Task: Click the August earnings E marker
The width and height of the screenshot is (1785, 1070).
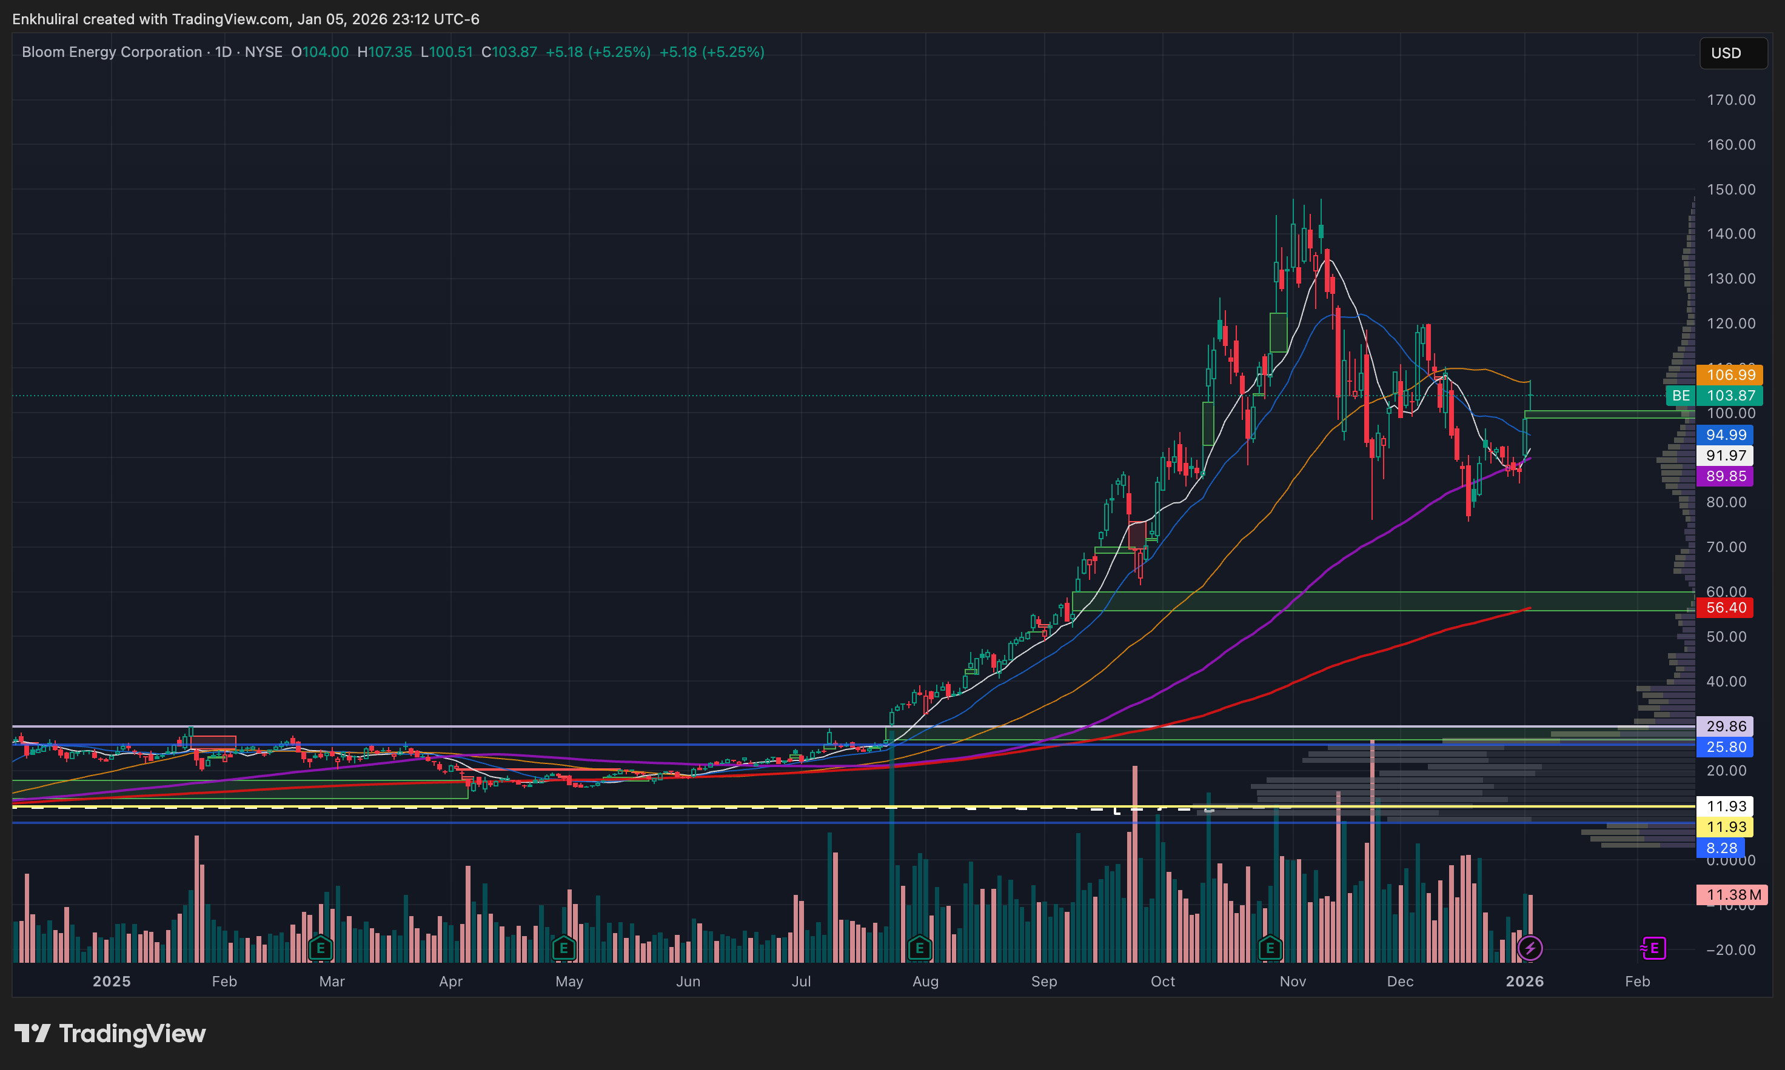Action: [x=919, y=948]
